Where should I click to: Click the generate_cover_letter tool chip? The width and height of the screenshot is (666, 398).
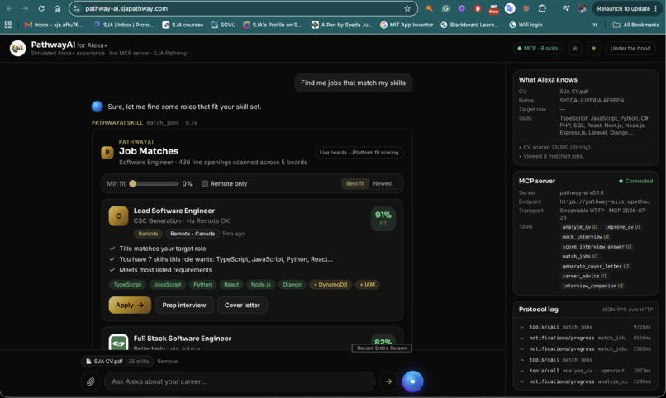(x=596, y=267)
